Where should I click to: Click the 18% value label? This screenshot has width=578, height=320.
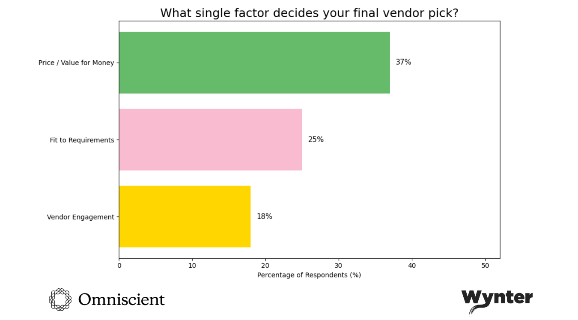pos(264,216)
